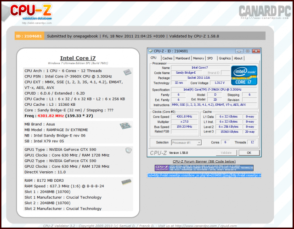Image resolution: width=294 pixels, height=229 pixels.
Task: Click the Intel Core i7 inside badge
Action: coord(244,75)
